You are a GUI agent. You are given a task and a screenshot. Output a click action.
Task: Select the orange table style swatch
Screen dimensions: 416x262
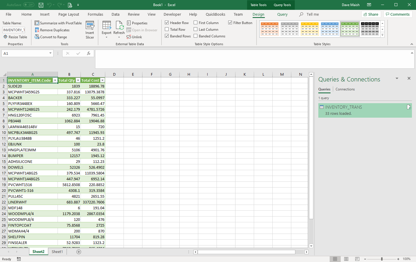[269, 29]
